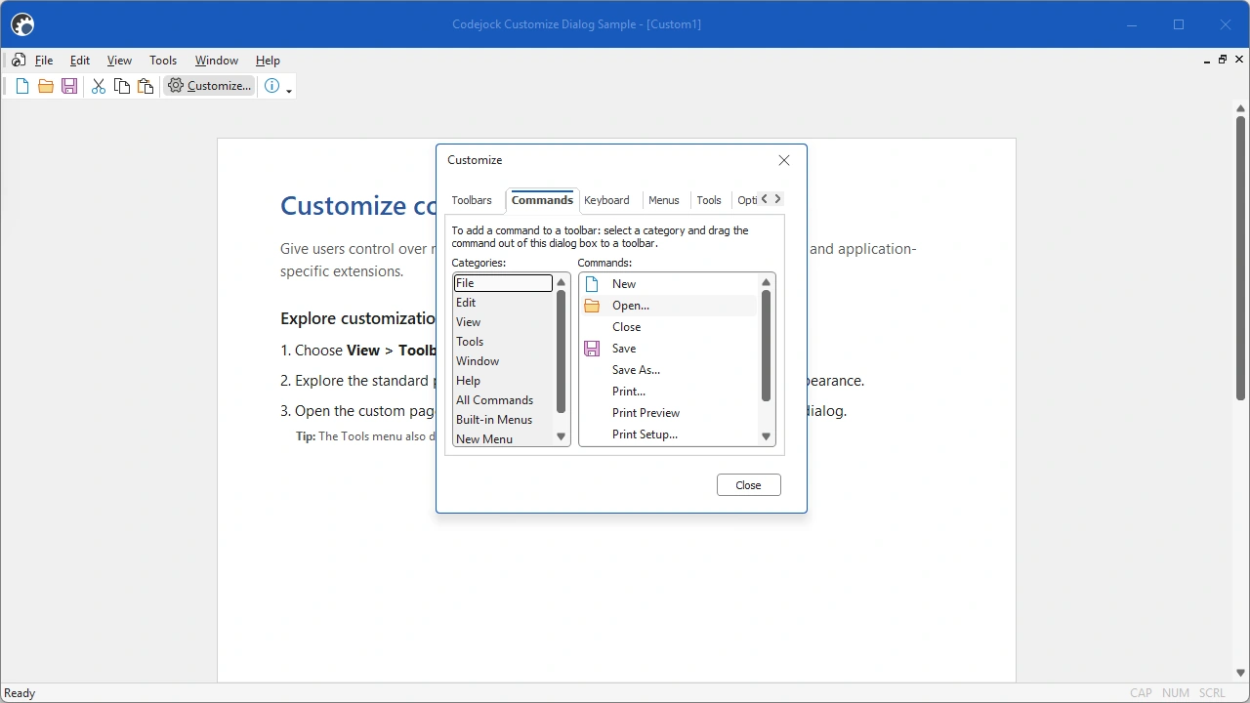
Task: Click the Close button in Customize dialog
Action: pyautogui.click(x=749, y=485)
